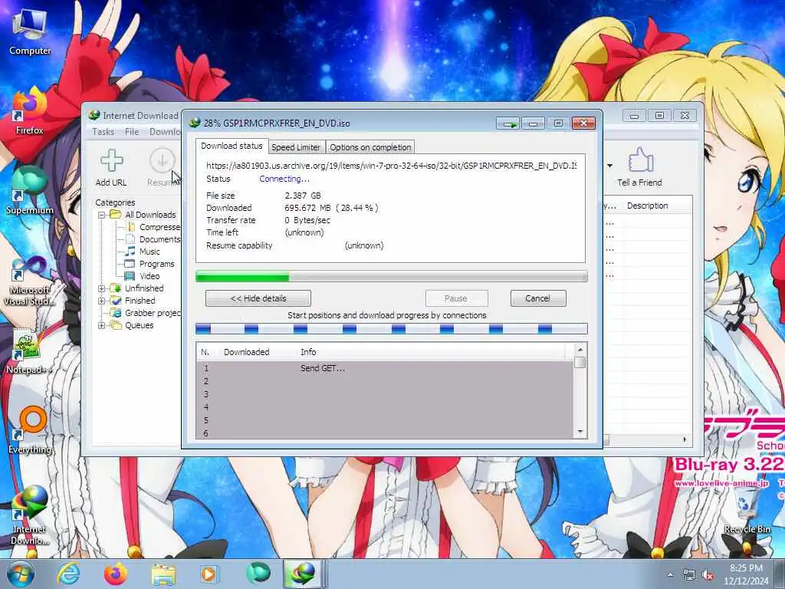Open Firefox from the taskbar
The height and width of the screenshot is (589, 785).
(115, 574)
